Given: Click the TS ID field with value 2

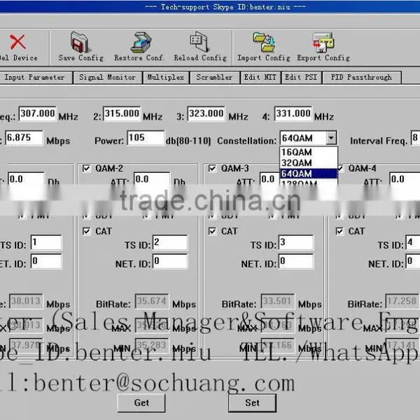Looking at the screenshot, I should [x=170, y=242].
